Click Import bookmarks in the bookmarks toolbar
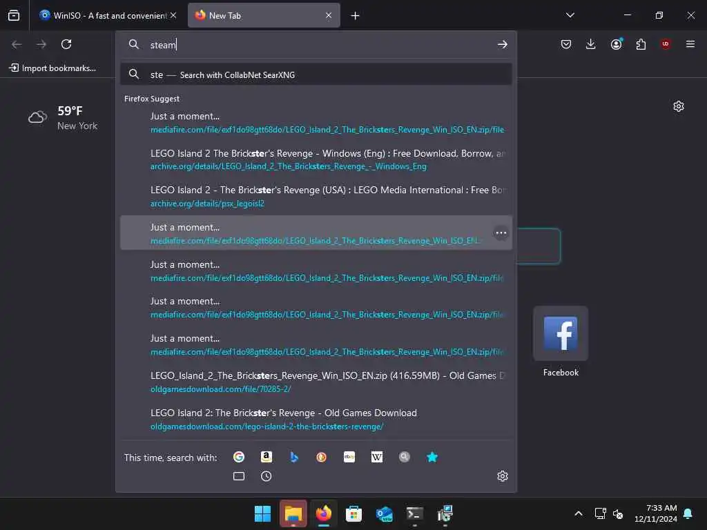Image resolution: width=707 pixels, height=530 pixels. [x=52, y=68]
